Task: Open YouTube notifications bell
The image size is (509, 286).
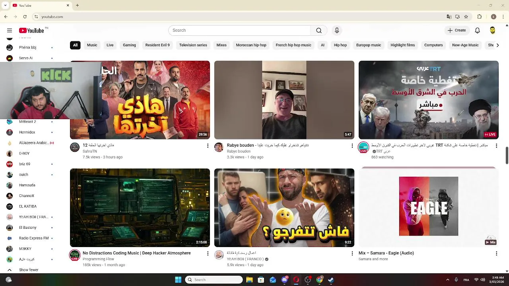Action: [478, 31]
